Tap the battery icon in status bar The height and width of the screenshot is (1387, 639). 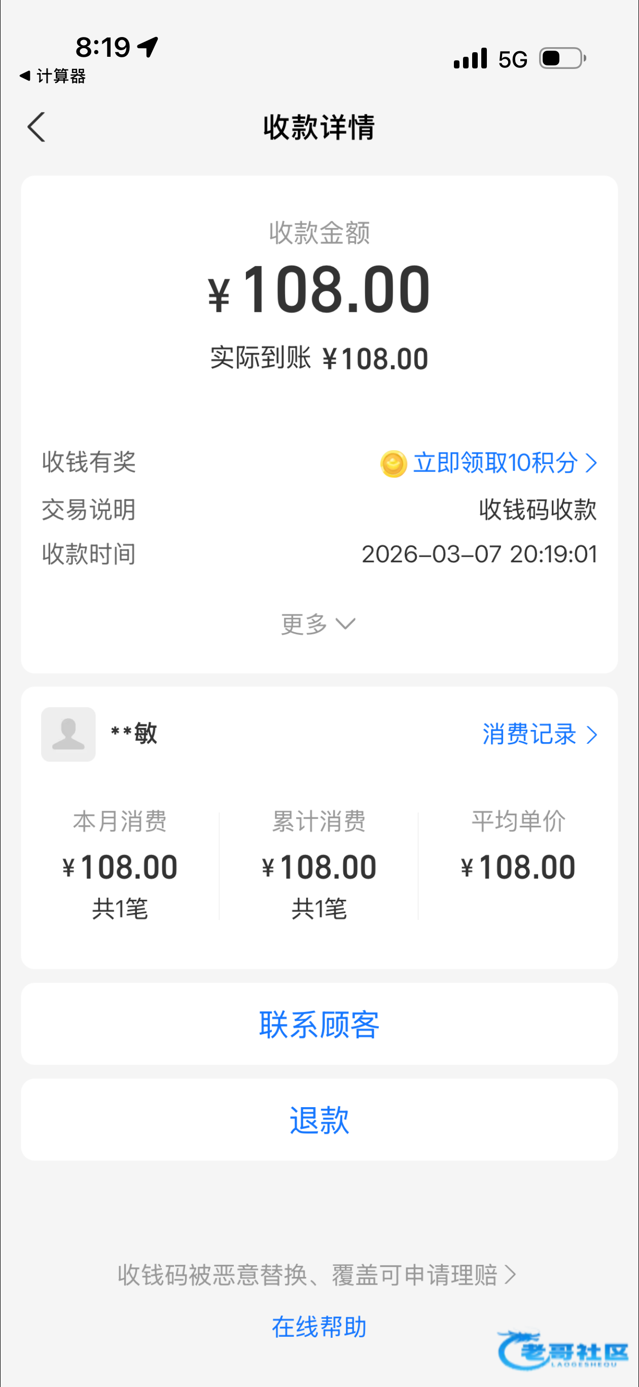(562, 58)
